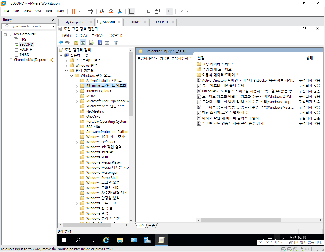The width and height of the screenshot is (325, 252).
Task: Expand the BitLocker 드라이브 암호화 node
Action: [77, 86]
